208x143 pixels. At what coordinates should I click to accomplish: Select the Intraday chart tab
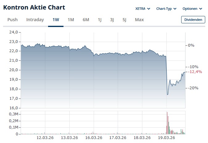(x=35, y=20)
